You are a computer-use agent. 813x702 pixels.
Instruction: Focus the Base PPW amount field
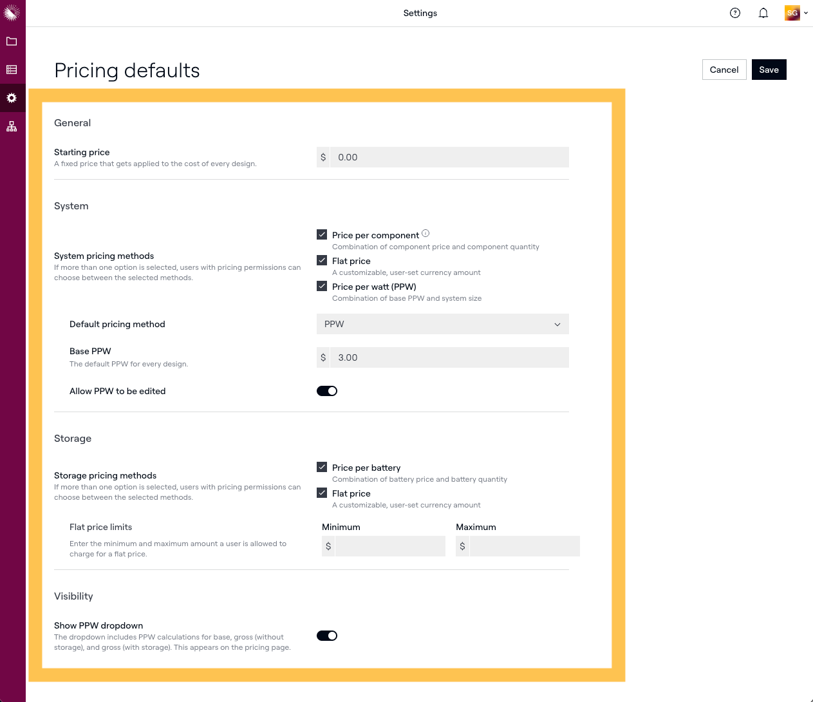pos(449,357)
